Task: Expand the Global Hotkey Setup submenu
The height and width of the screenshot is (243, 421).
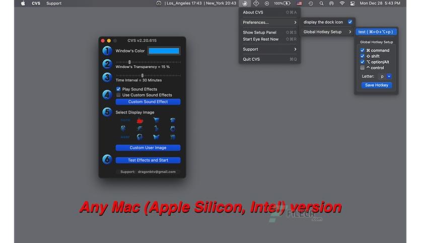Action: pyautogui.click(x=327, y=32)
